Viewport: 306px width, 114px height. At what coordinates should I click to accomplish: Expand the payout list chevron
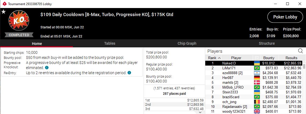[200, 112]
